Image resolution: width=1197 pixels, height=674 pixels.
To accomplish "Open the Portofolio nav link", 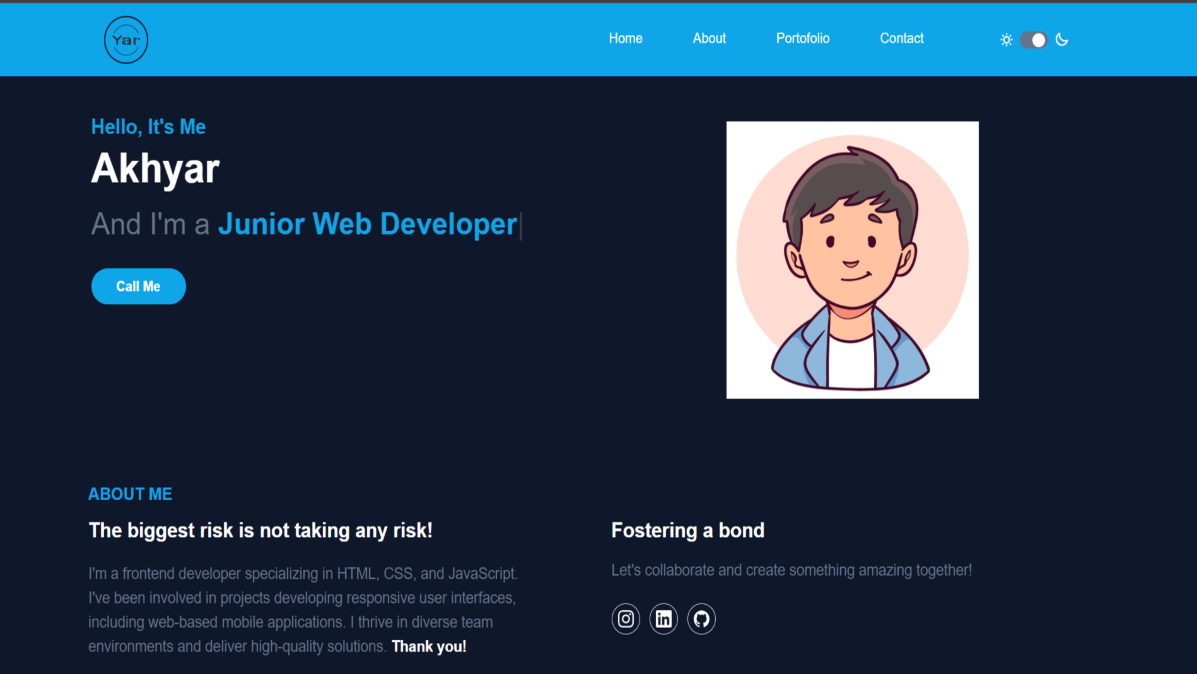I will [x=803, y=38].
